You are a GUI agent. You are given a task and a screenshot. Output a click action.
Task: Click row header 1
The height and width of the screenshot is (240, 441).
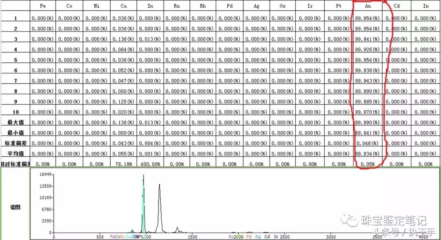pos(16,18)
